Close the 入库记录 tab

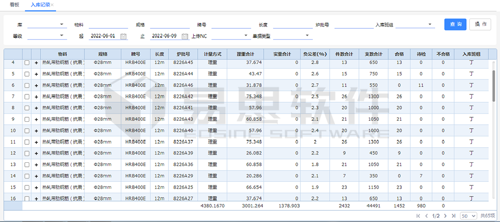coord(53,4)
